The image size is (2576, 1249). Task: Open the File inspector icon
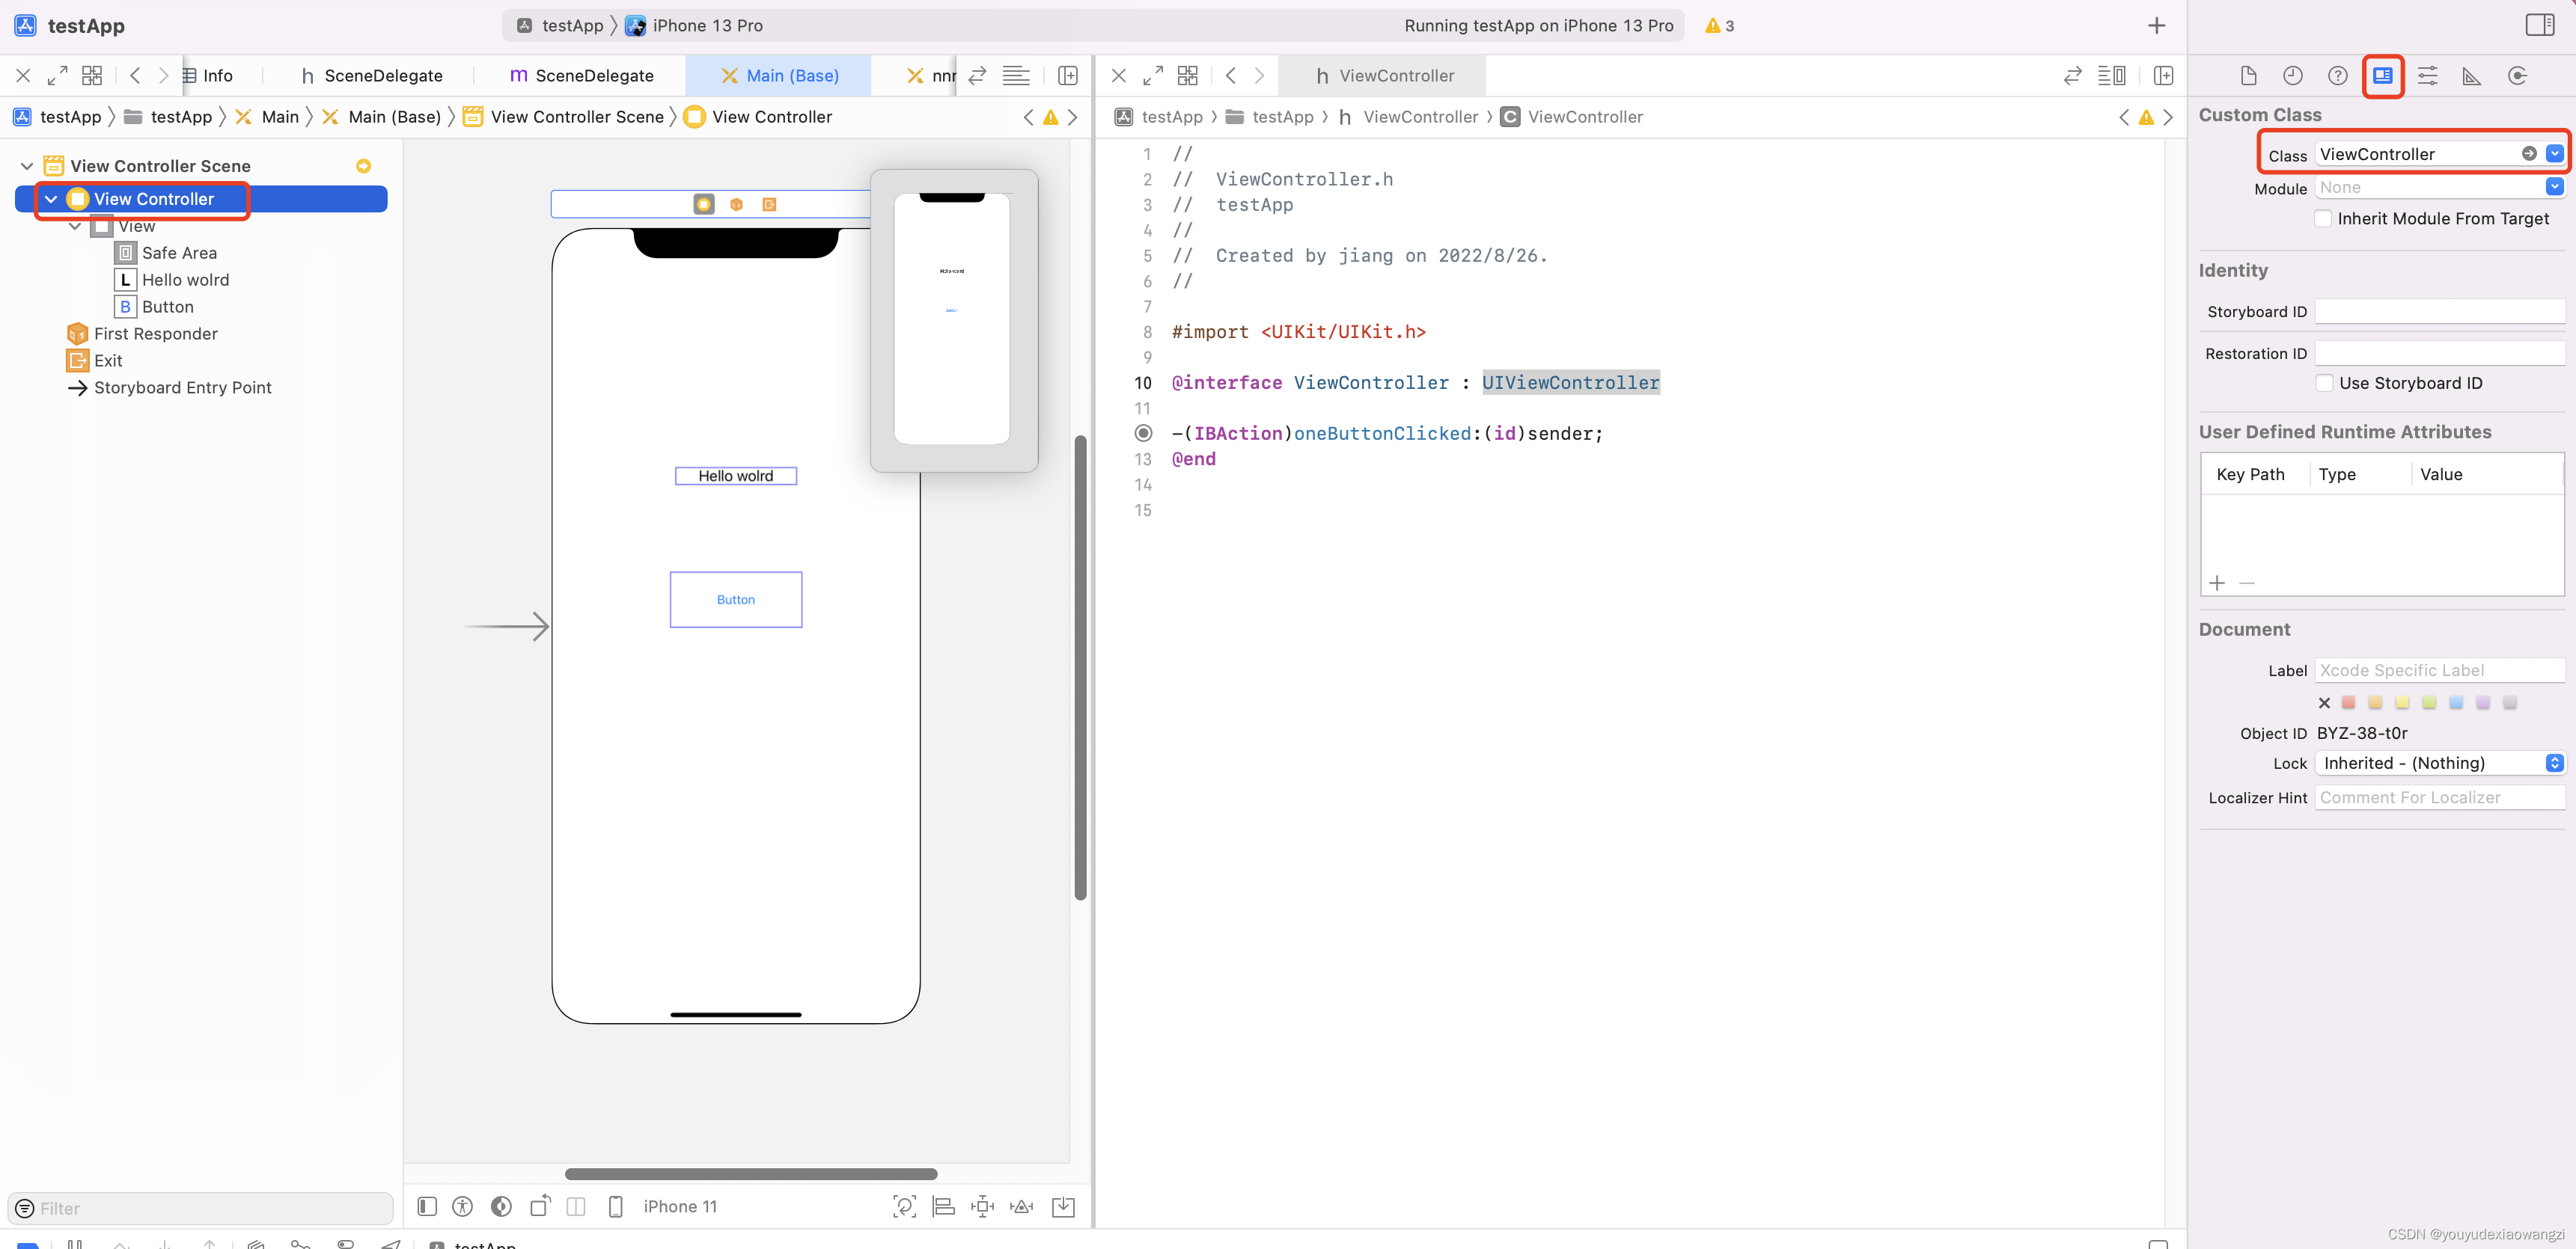click(2248, 76)
